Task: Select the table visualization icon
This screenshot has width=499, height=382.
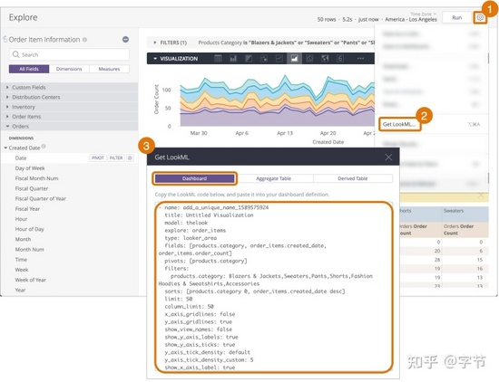Action: (x=218, y=59)
